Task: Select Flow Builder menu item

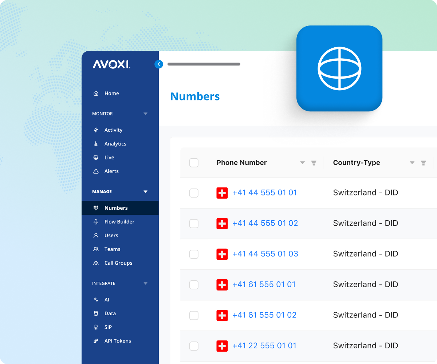Action: click(x=120, y=222)
